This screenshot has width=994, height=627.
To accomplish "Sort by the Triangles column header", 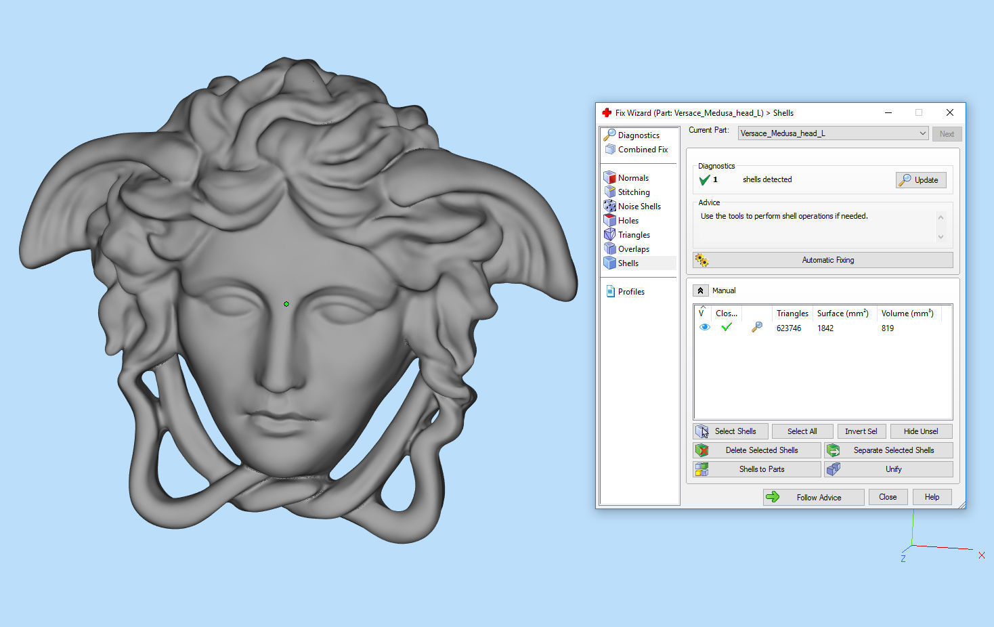I will coord(792,313).
